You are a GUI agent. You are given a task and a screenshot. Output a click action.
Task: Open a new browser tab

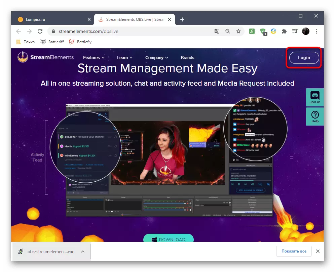click(182, 19)
